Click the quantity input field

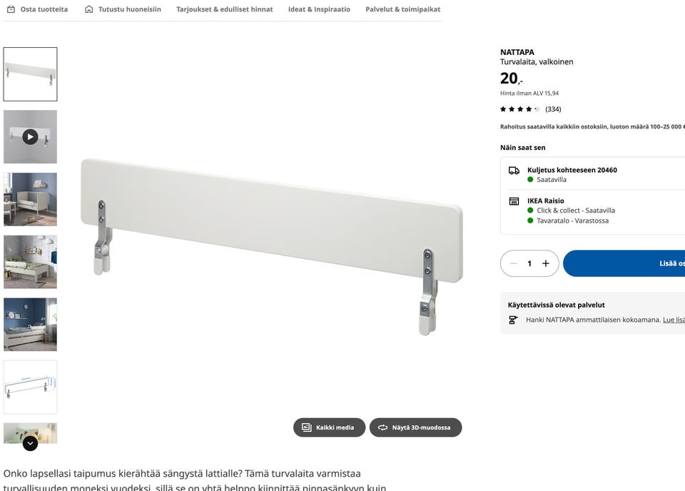click(x=529, y=263)
